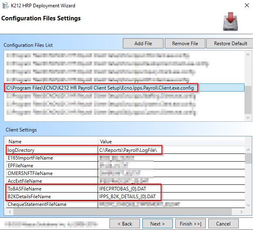Select the OMERSNFTFileName row name
This screenshot has height=230, width=253.
tap(52, 173)
